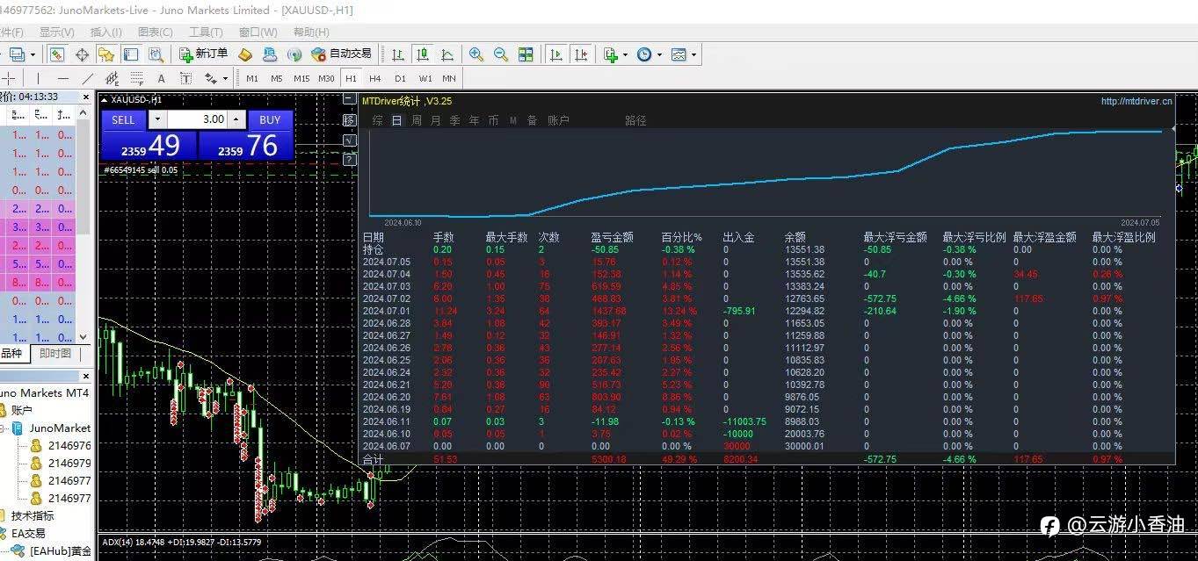Select the crosshair cursor tool
The width and height of the screenshot is (1198, 561).
tap(8, 78)
